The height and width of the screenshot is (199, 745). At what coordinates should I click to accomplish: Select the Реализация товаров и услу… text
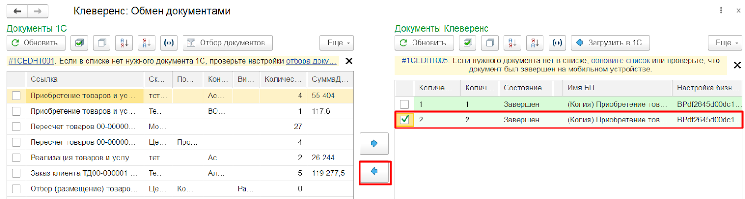pyautogui.click(x=84, y=158)
